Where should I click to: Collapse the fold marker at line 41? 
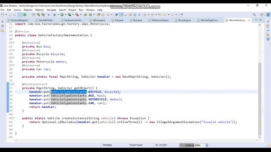(14, 118)
